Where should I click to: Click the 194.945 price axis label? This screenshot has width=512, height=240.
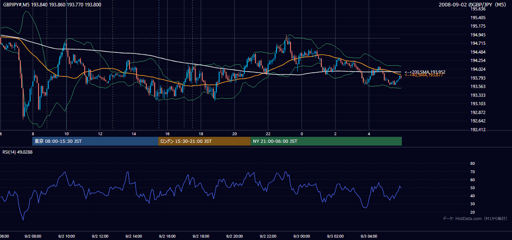[478, 35]
